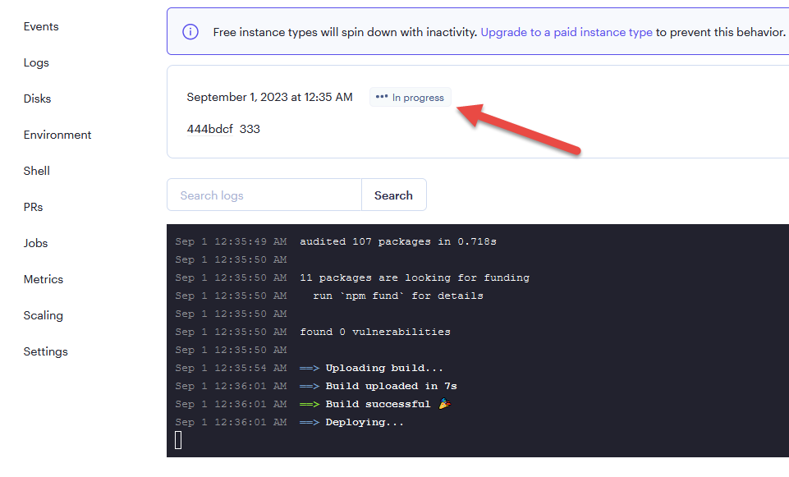
Task: Click the In progress status badge
Action: click(x=410, y=97)
